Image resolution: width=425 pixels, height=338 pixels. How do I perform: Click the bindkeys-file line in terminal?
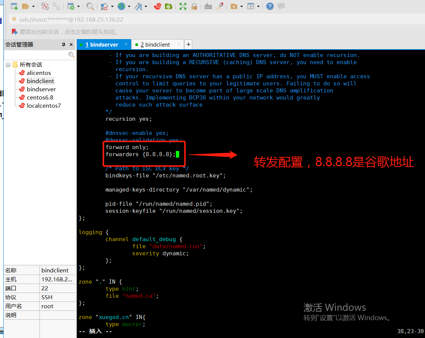165,176
